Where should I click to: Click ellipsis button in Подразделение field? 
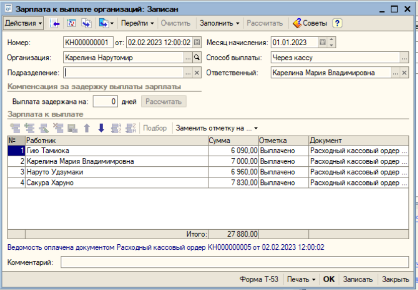click(x=188, y=73)
